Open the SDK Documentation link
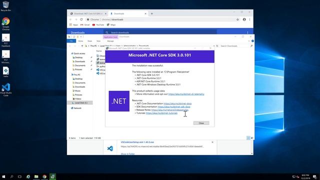This screenshot has height=180, width=320. 174,106
